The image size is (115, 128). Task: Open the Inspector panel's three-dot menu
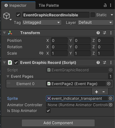tap(111, 5)
